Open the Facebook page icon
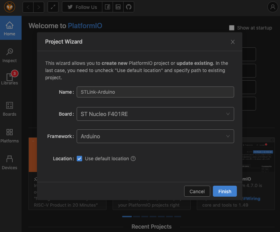This screenshot has width=280, height=232. click(x=107, y=7)
